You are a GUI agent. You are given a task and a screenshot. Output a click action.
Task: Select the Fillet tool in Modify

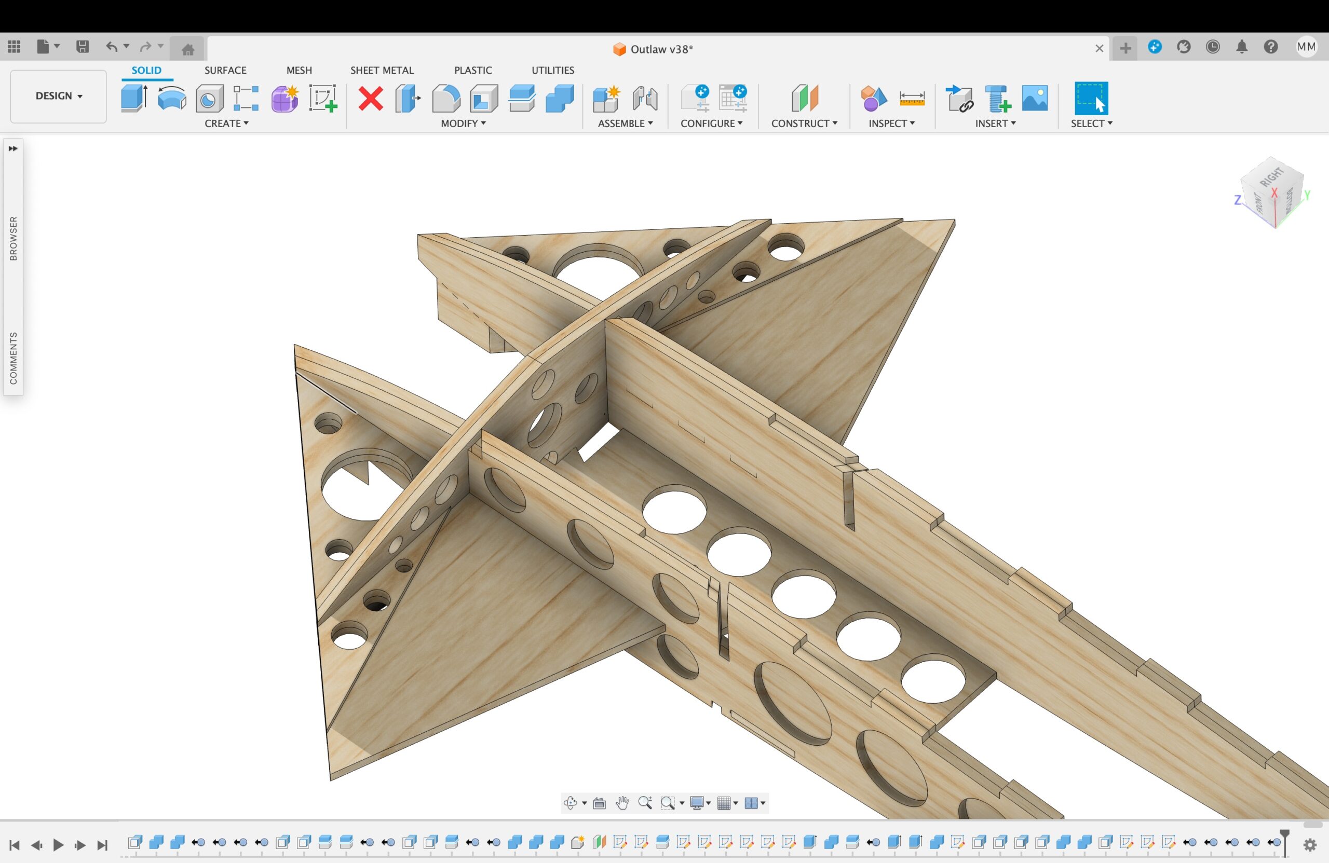pos(446,98)
